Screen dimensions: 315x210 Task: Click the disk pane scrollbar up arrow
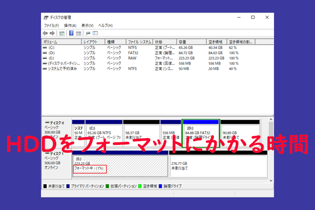pos(271,119)
